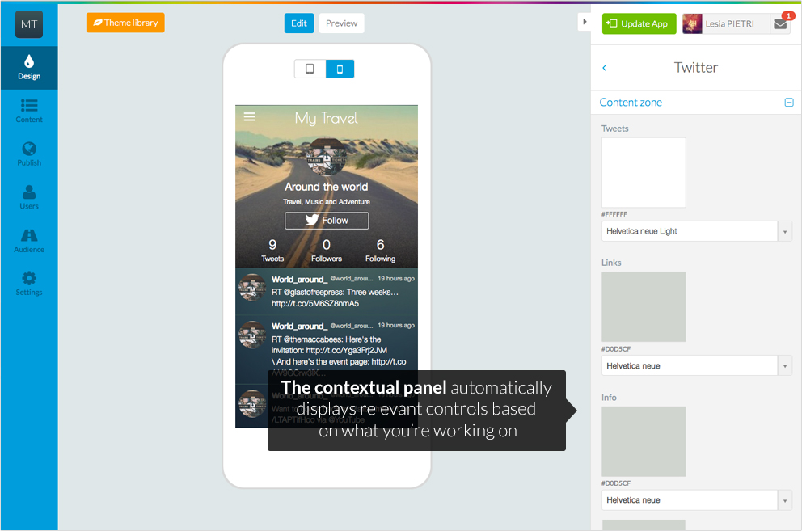Click the #D0D5CF value under Links
Image resolution: width=802 pixels, height=531 pixels.
(616, 349)
